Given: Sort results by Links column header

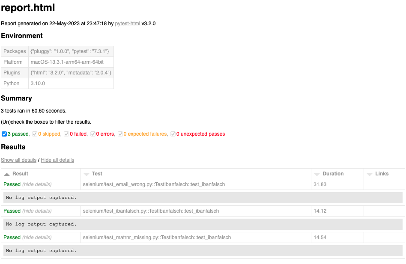Looking at the screenshot, I should (385, 174).
